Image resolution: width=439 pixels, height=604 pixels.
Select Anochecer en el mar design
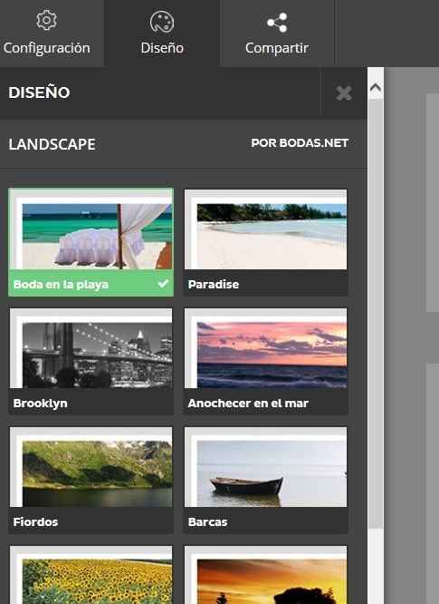coord(265,361)
